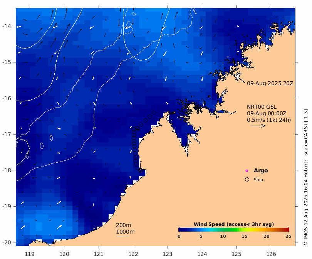Click latitude axis label -14
This screenshot has width=312, height=259.
pos(7,26)
